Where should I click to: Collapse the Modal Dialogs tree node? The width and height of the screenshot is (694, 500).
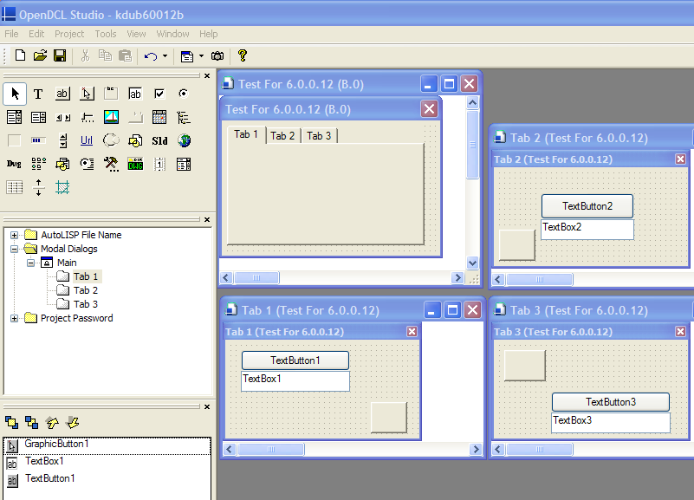[14, 249]
